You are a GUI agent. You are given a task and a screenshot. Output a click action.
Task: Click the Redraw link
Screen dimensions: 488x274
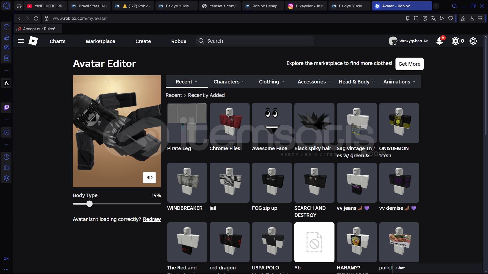(x=152, y=219)
